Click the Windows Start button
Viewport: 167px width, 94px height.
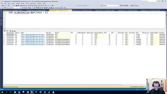[x=2, y=92]
